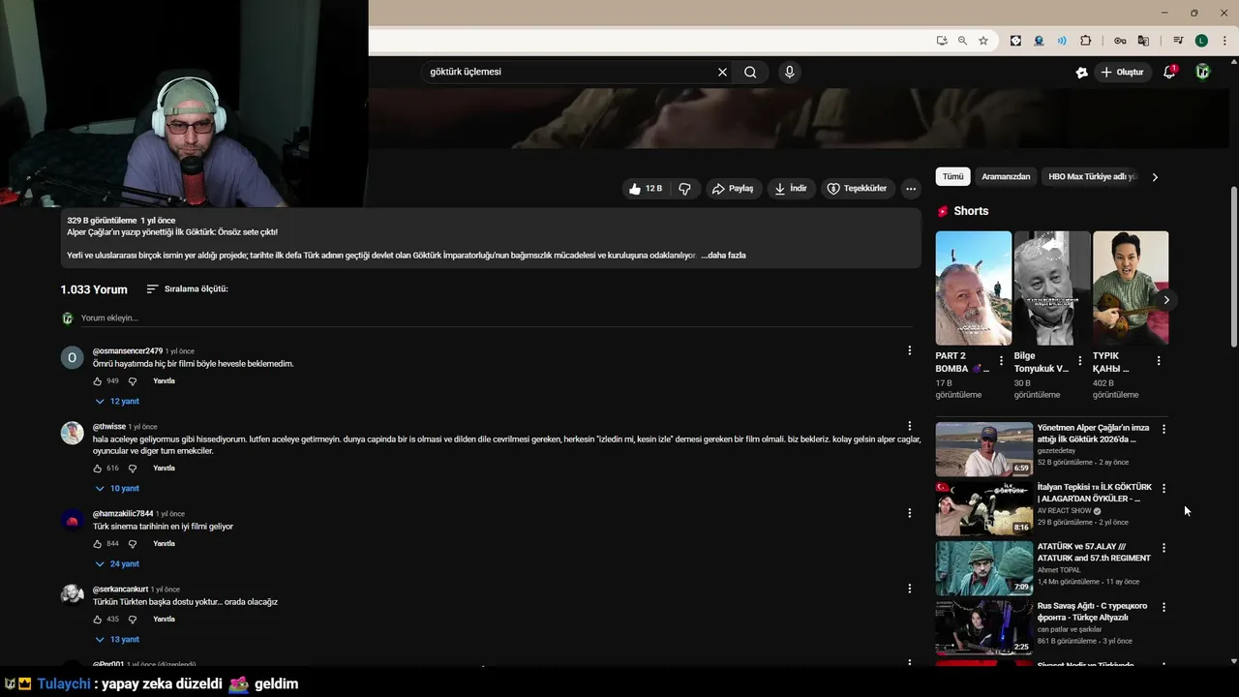Viewport: 1239px width, 697px height.
Task: Open @thwisse channel link
Action: 109,427
